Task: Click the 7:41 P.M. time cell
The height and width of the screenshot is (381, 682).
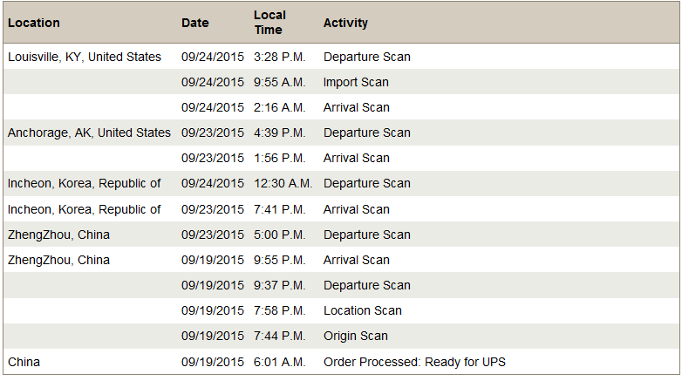Action: [x=279, y=209]
